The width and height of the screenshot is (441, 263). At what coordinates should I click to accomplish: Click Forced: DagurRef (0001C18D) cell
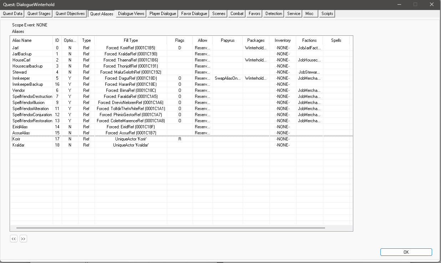(x=131, y=78)
